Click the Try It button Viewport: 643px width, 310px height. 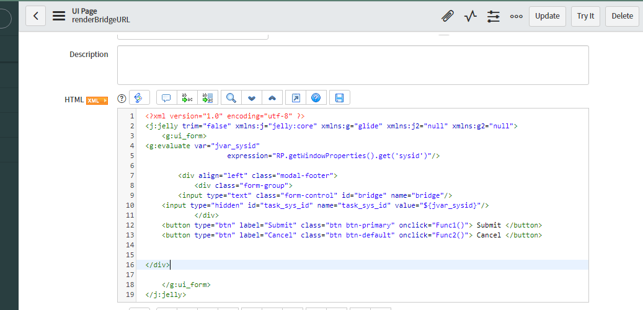tap(585, 16)
